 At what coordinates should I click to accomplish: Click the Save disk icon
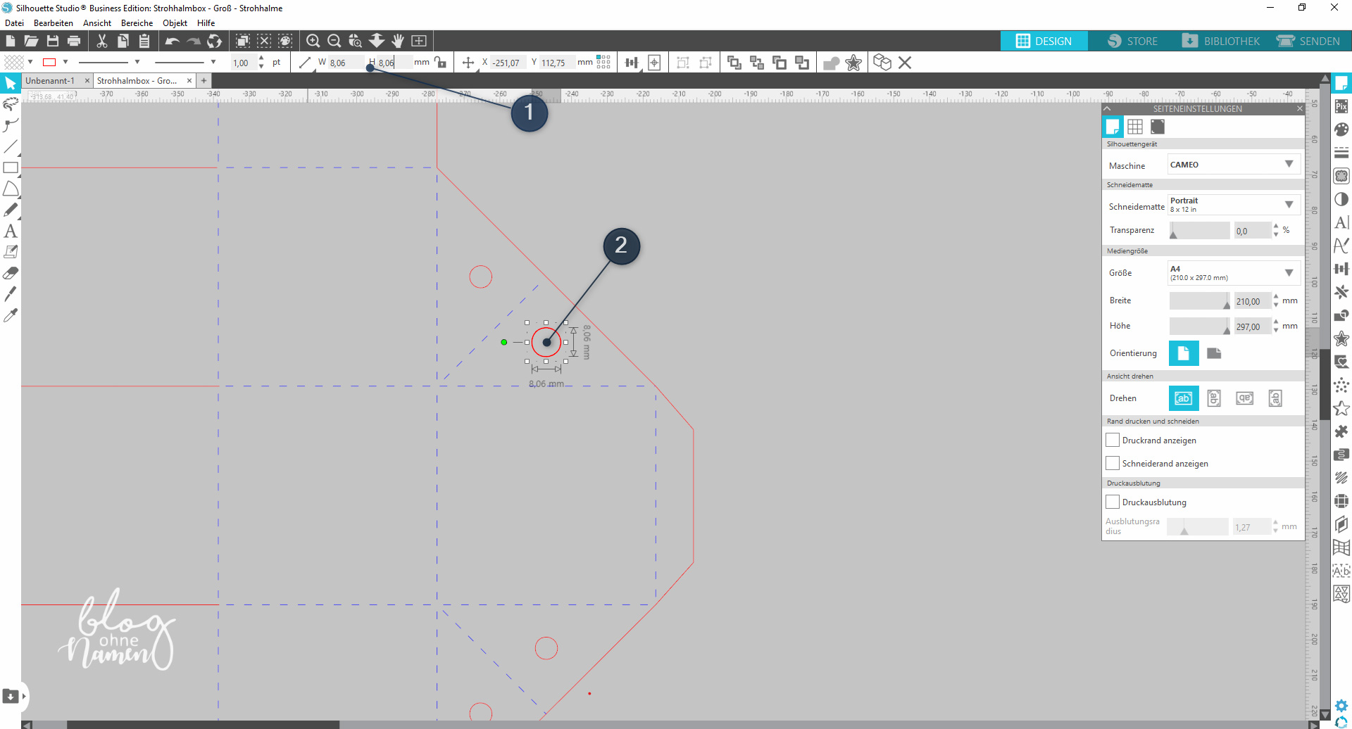(53, 41)
